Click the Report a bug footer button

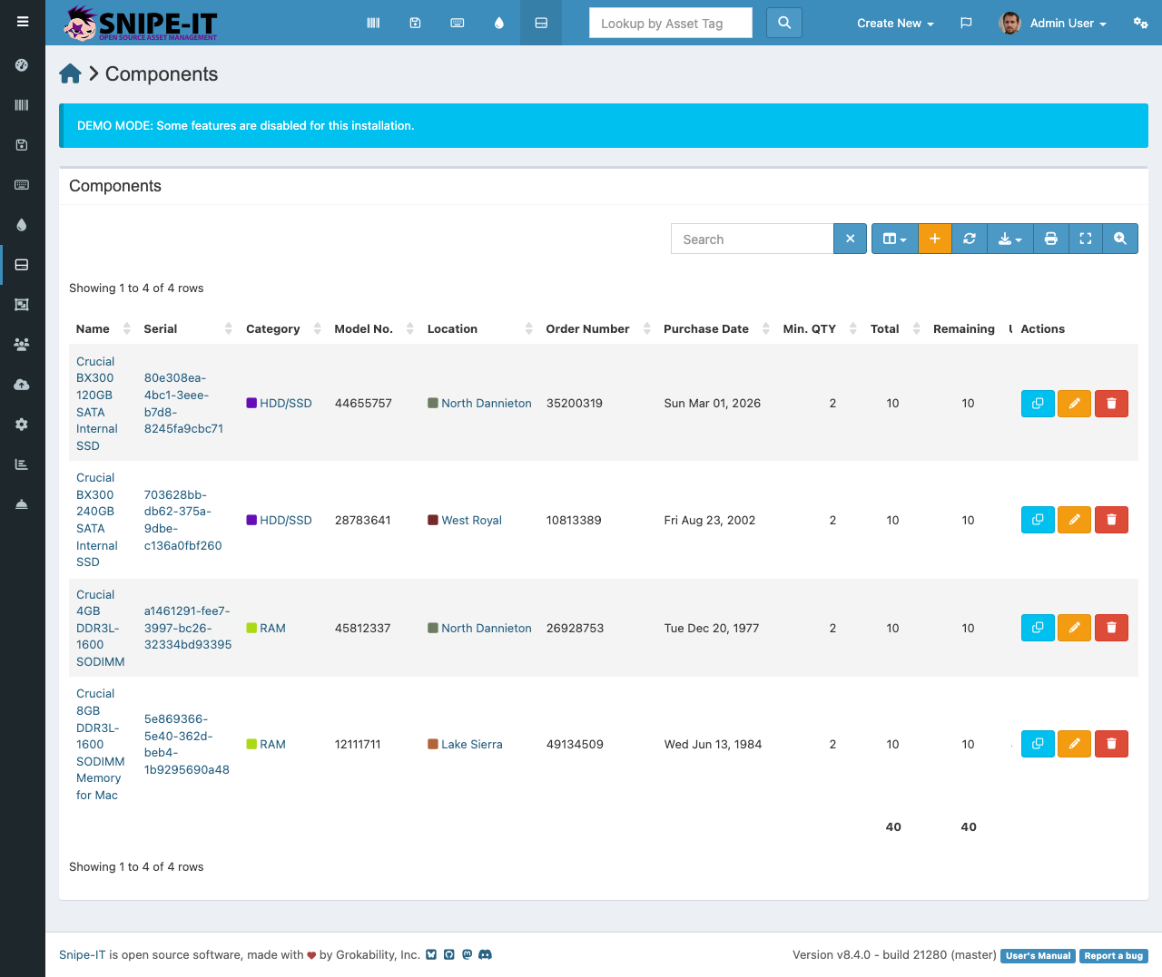1114,955
